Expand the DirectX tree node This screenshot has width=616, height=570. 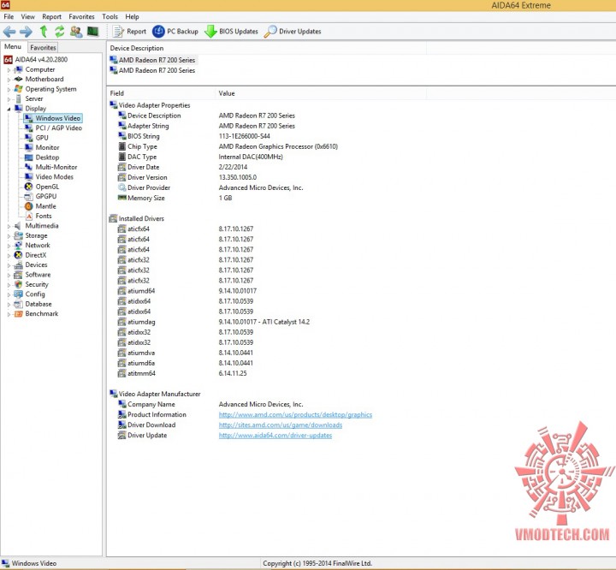click(9, 256)
